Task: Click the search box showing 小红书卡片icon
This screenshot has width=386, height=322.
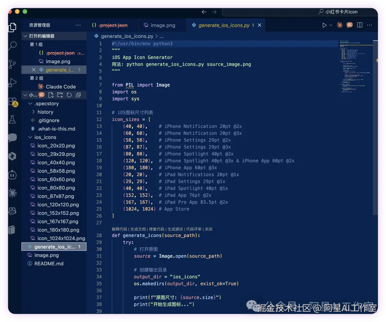Action: click(x=300, y=12)
